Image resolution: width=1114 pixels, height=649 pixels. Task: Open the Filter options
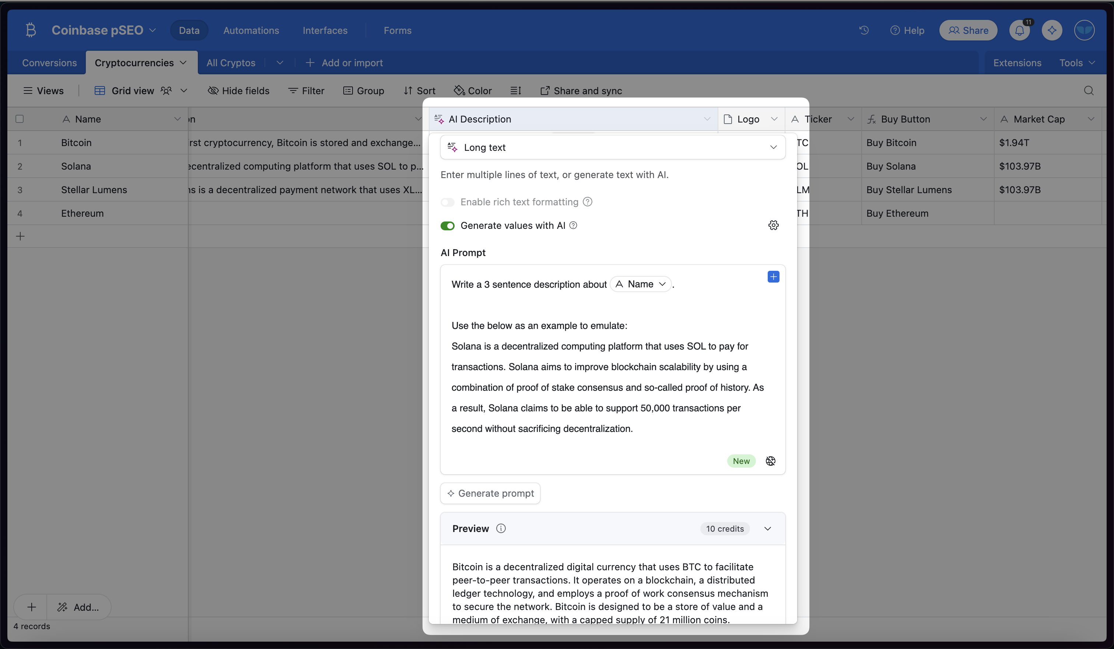tap(306, 91)
